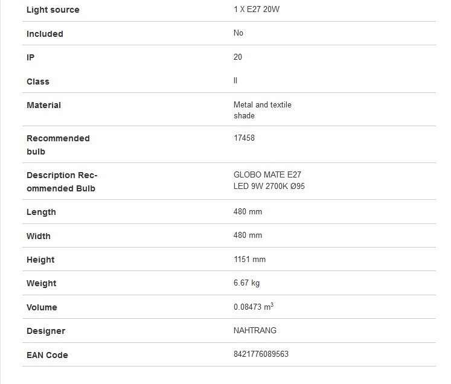This screenshot has height=384, width=451.
Task: Click recommended bulb code 17458
Action: [x=244, y=138]
